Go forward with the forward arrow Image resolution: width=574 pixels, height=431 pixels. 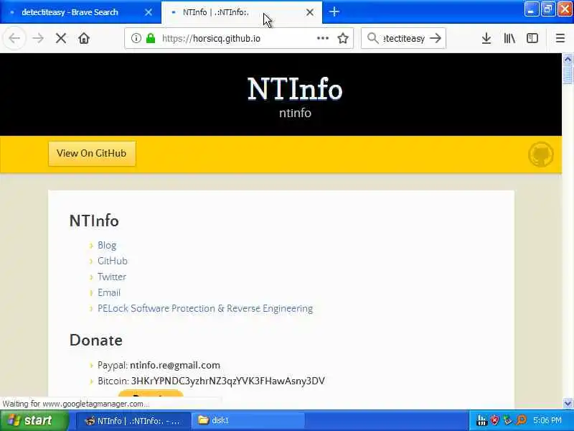38,38
